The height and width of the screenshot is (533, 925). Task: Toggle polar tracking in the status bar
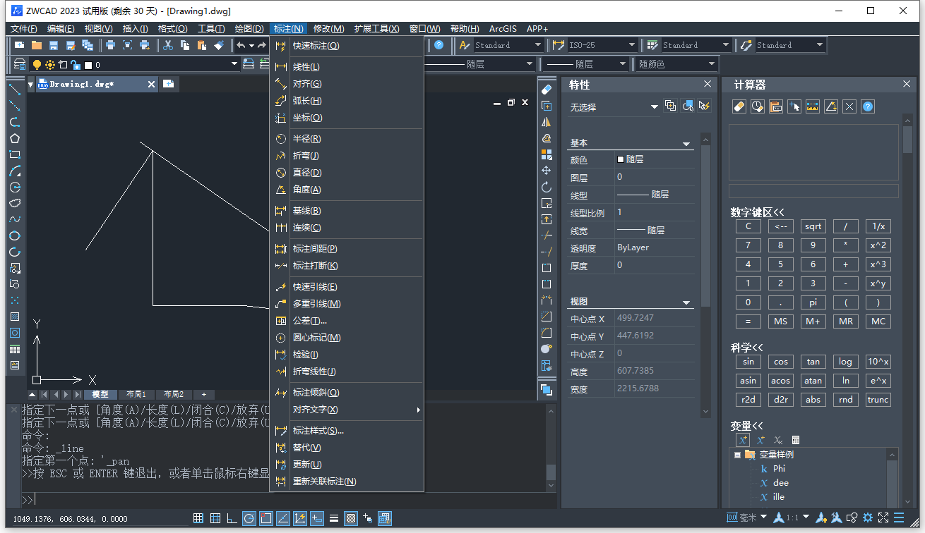pos(249,519)
